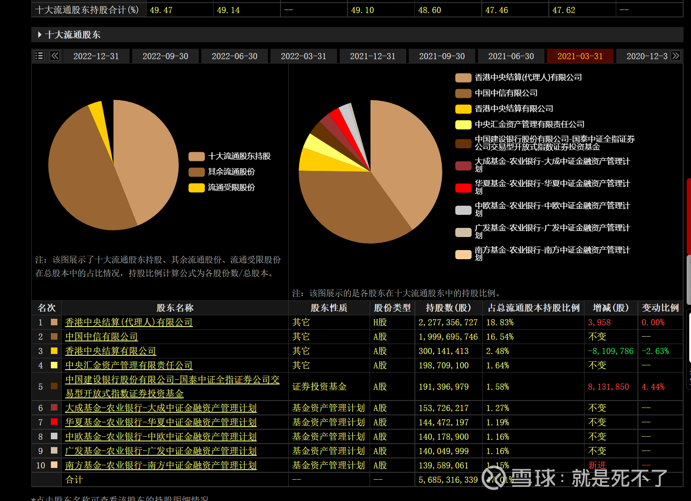Select the highlighted 2021-03-31 tab
691x501 pixels.
coord(580,56)
